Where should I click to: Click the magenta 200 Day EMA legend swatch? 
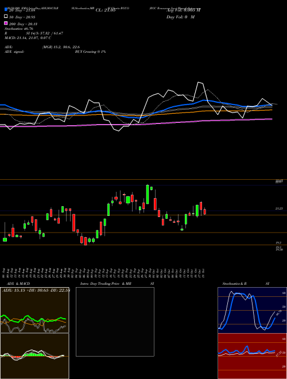click(6, 23)
